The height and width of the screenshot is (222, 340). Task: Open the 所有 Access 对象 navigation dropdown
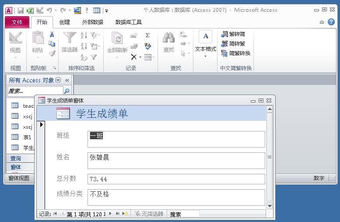58,80
